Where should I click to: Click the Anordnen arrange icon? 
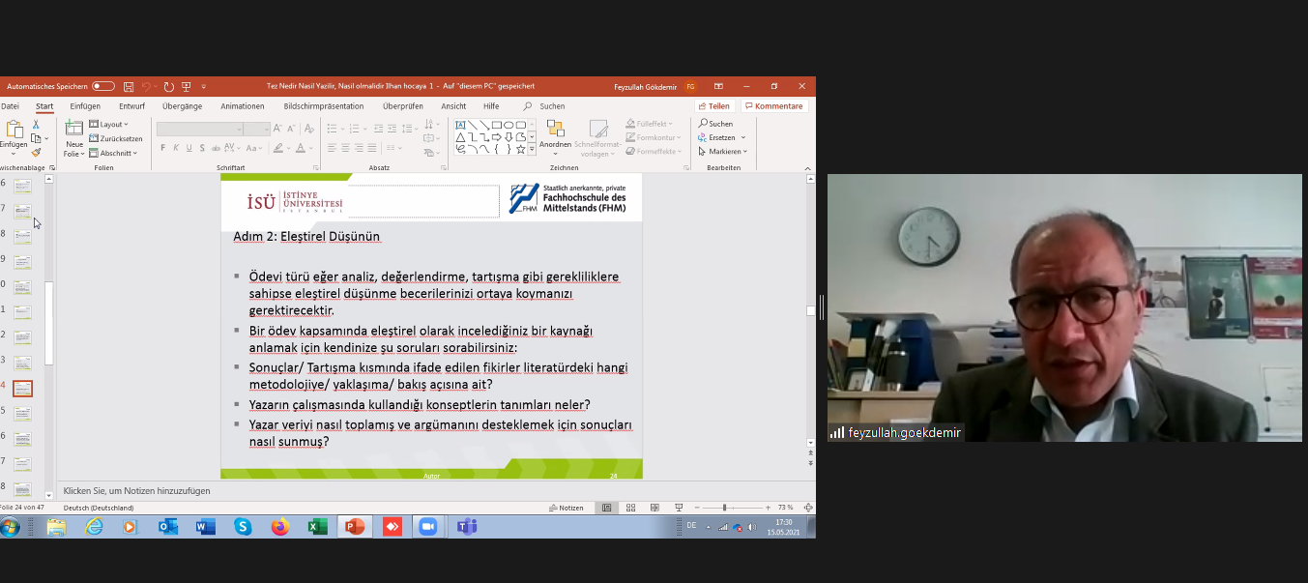click(x=555, y=130)
